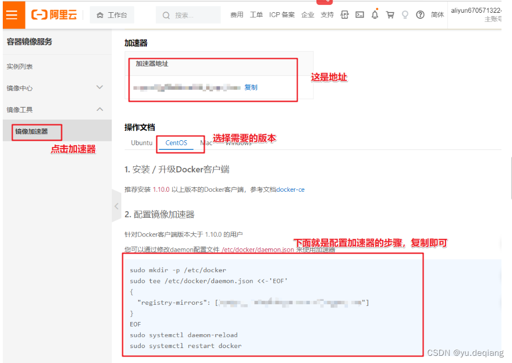Click the 'sudo mkdir -p /etc/docker' line
Image resolution: width=512 pixels, height=363 pixels.
178,270
